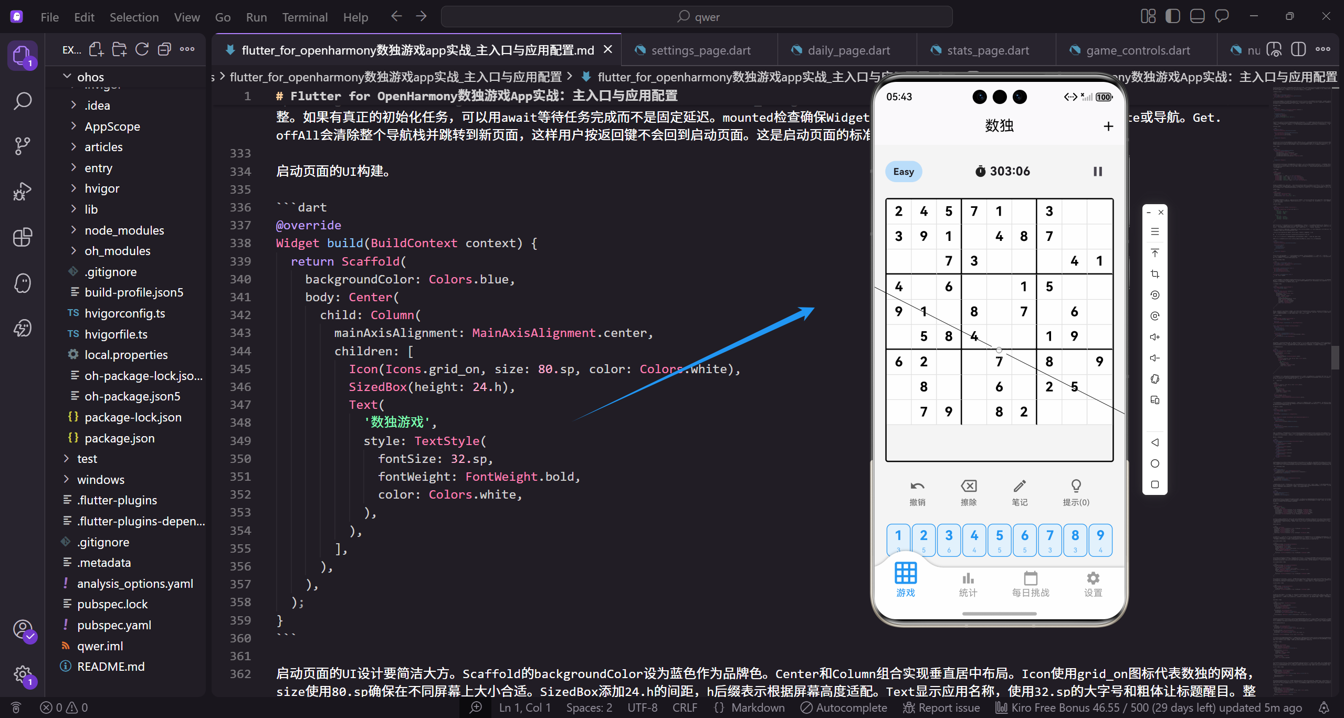Click the New File icon in explorer

(x=96, y=50)
